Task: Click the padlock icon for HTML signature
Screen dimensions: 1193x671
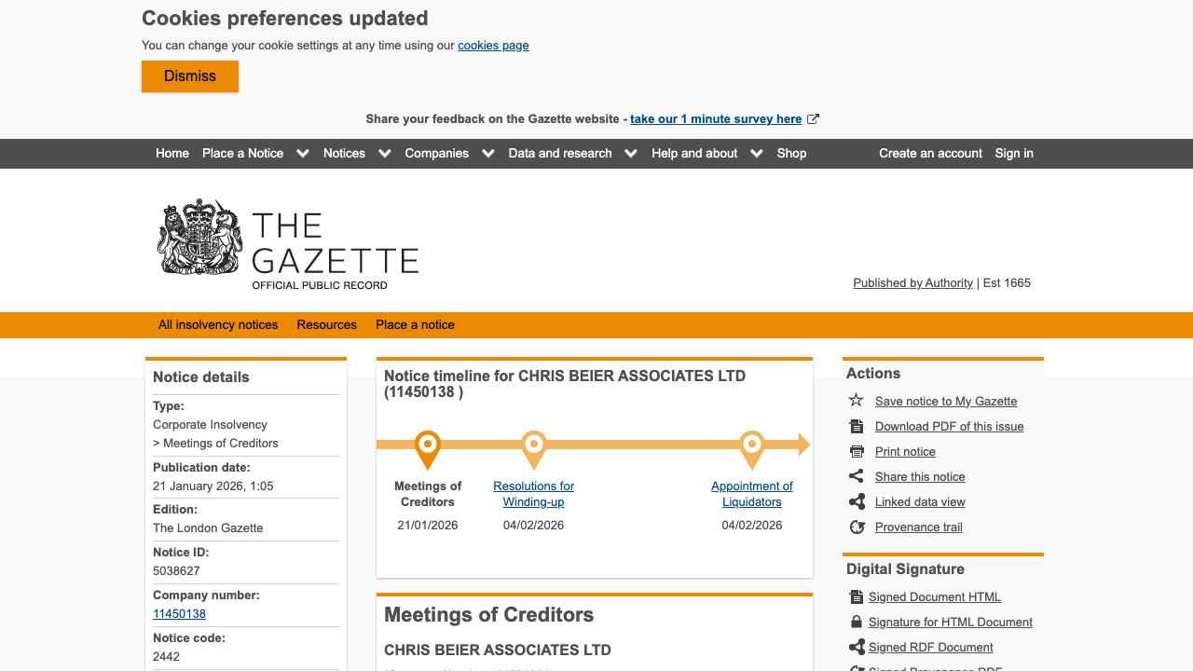Action: tap(857, 622)
